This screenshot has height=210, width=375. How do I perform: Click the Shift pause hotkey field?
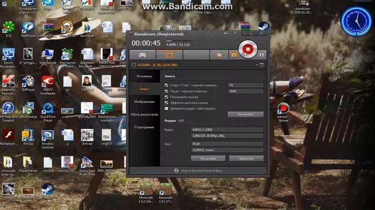246,91
